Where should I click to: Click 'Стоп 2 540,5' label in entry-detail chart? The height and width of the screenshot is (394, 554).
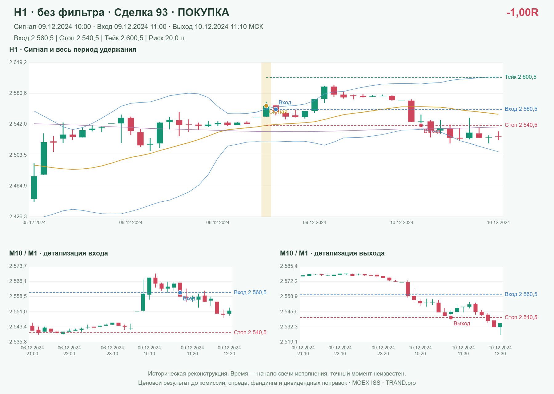tap(250, 332)
